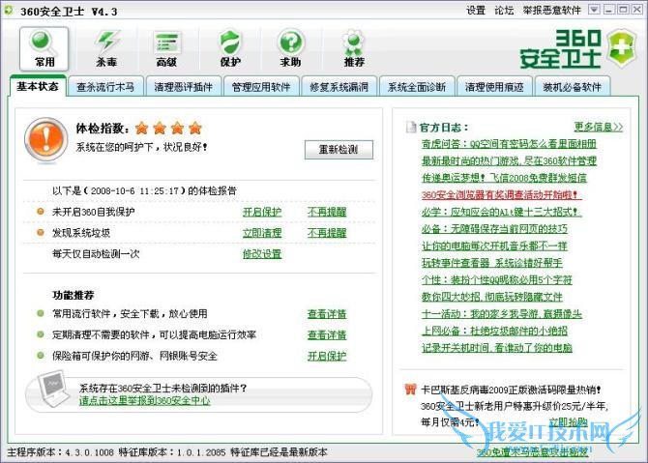The image size is (648, 463).
Task: Open 设置 in the title bar menu
Action: point(475,10)
